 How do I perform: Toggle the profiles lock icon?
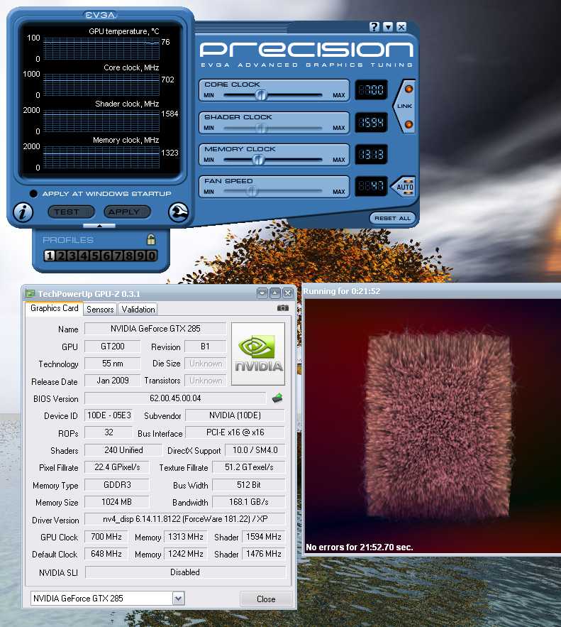point(151,239)
